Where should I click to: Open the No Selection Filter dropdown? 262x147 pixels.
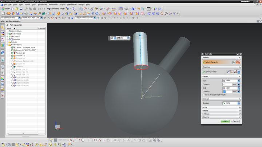(x=19, y=18)
